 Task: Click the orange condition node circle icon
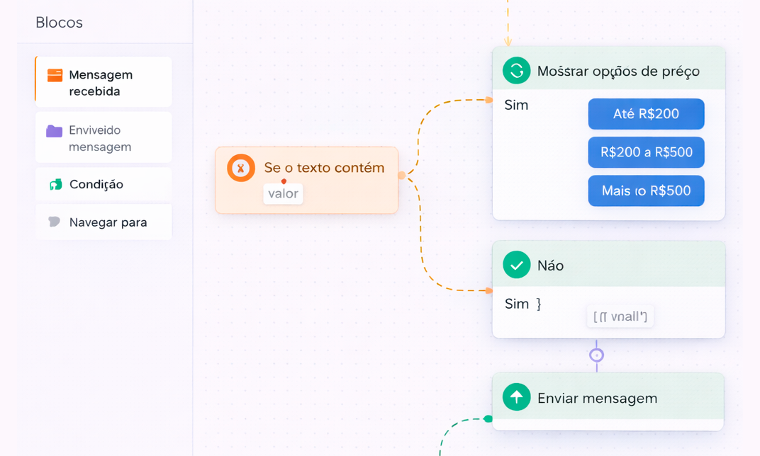pos(241,169)
